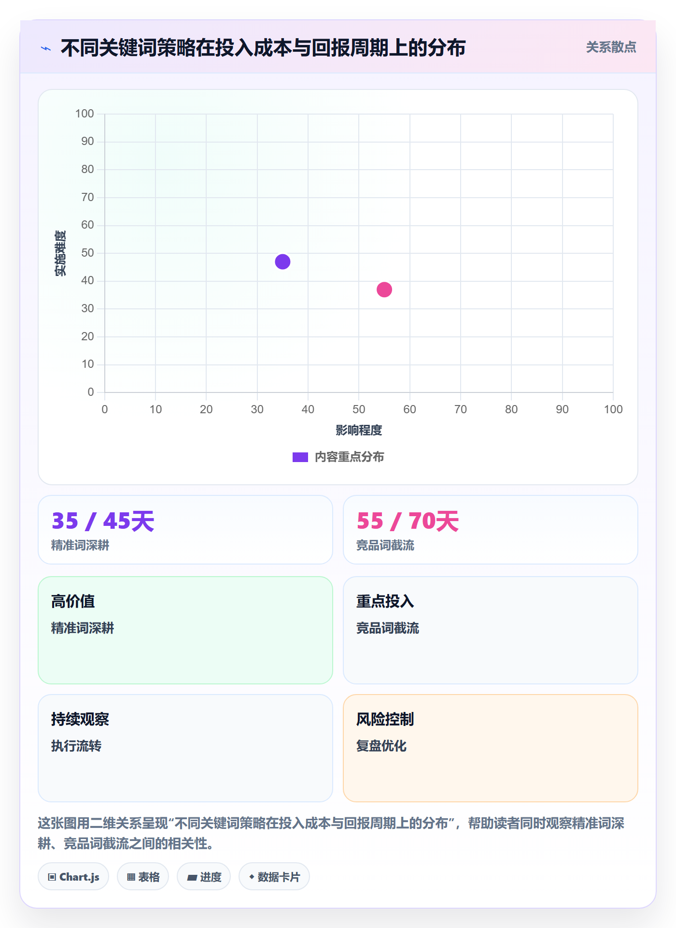Click 精准词深耕 label under 35 / 45天

[80, 545]
